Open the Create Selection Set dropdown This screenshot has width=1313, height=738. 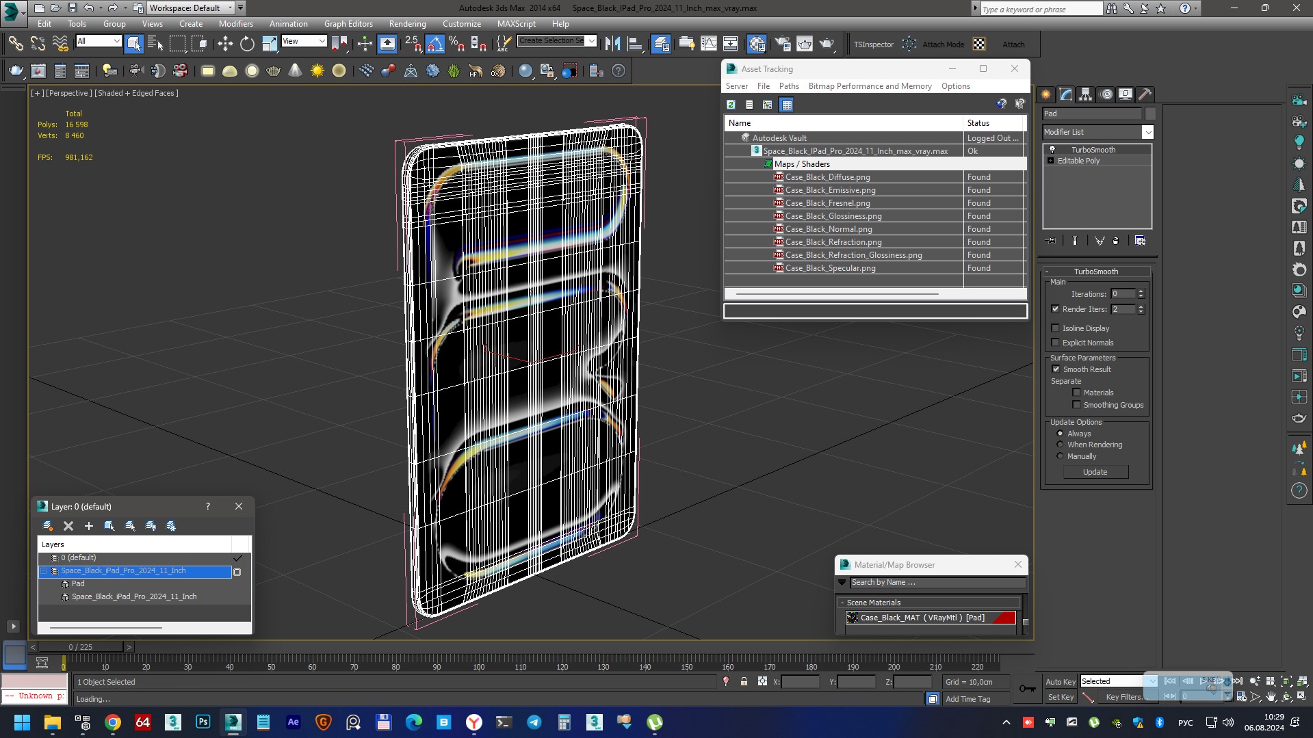tap(557, 41)
